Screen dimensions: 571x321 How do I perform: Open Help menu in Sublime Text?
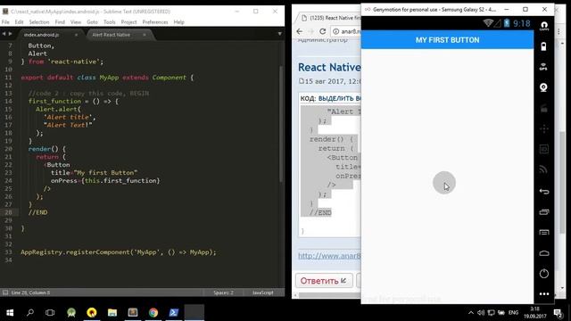click(178, 22)
